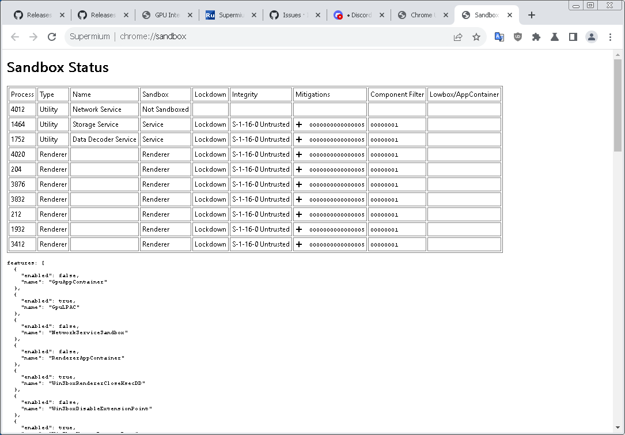This screenshot has height=435, width=625.
Task: Open the three-dot Chrome menu
Action: point(611,37)
